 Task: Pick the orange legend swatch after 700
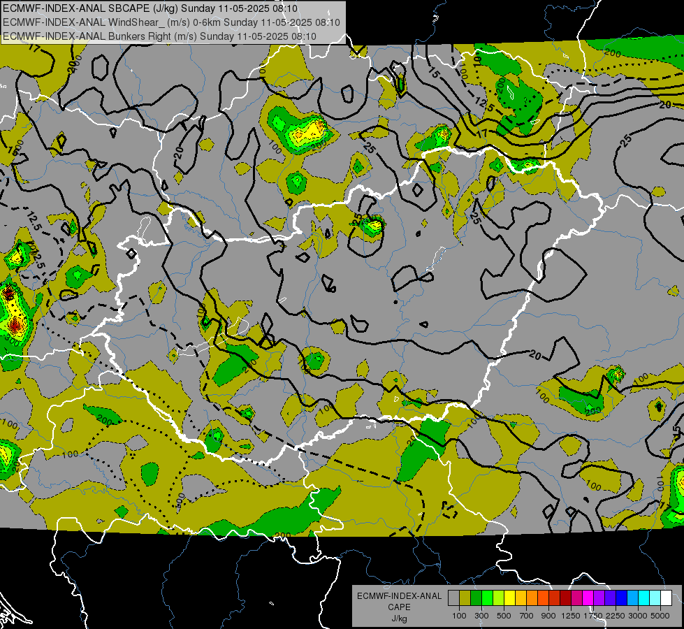532,598
